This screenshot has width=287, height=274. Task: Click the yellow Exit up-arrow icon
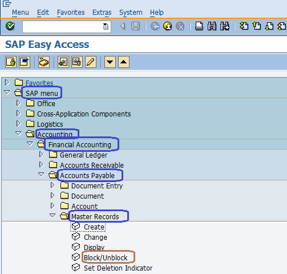[x=168, y=26]
